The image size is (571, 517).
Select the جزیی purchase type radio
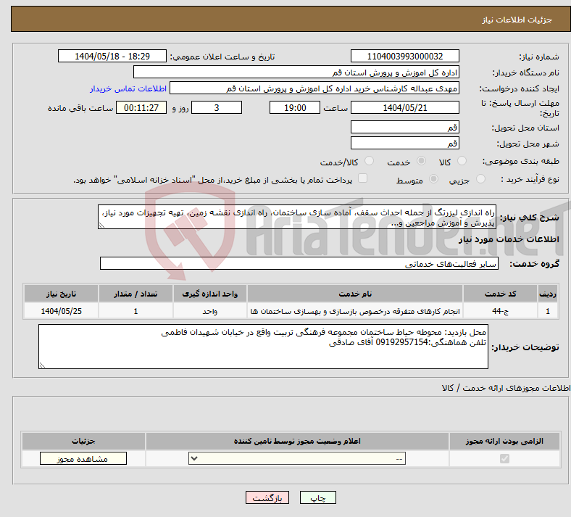coord(480,179)
